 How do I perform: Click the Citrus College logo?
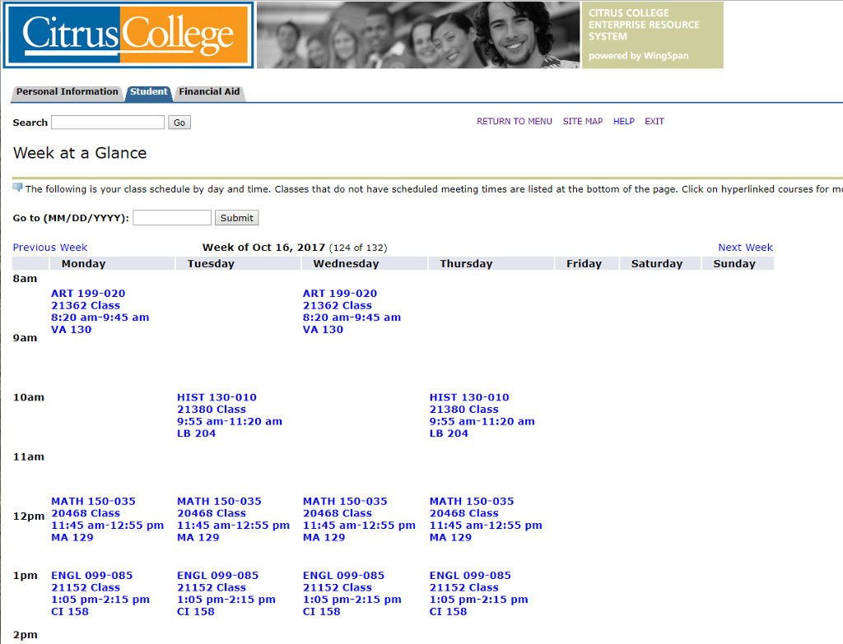coord(128,35)
